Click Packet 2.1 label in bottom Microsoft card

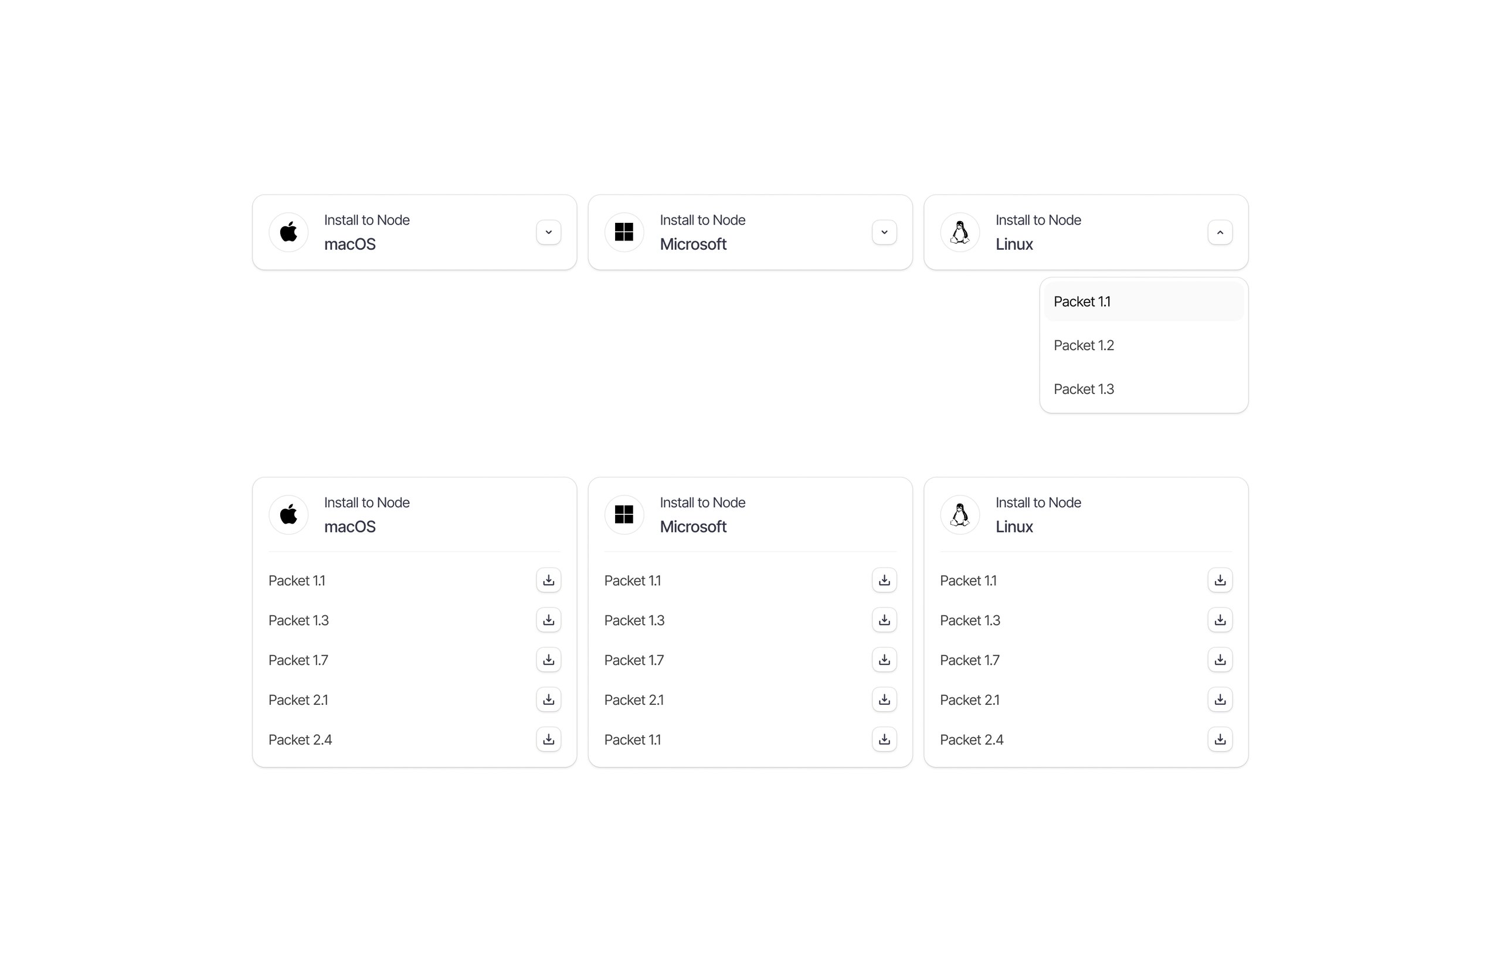click(634, 700)
